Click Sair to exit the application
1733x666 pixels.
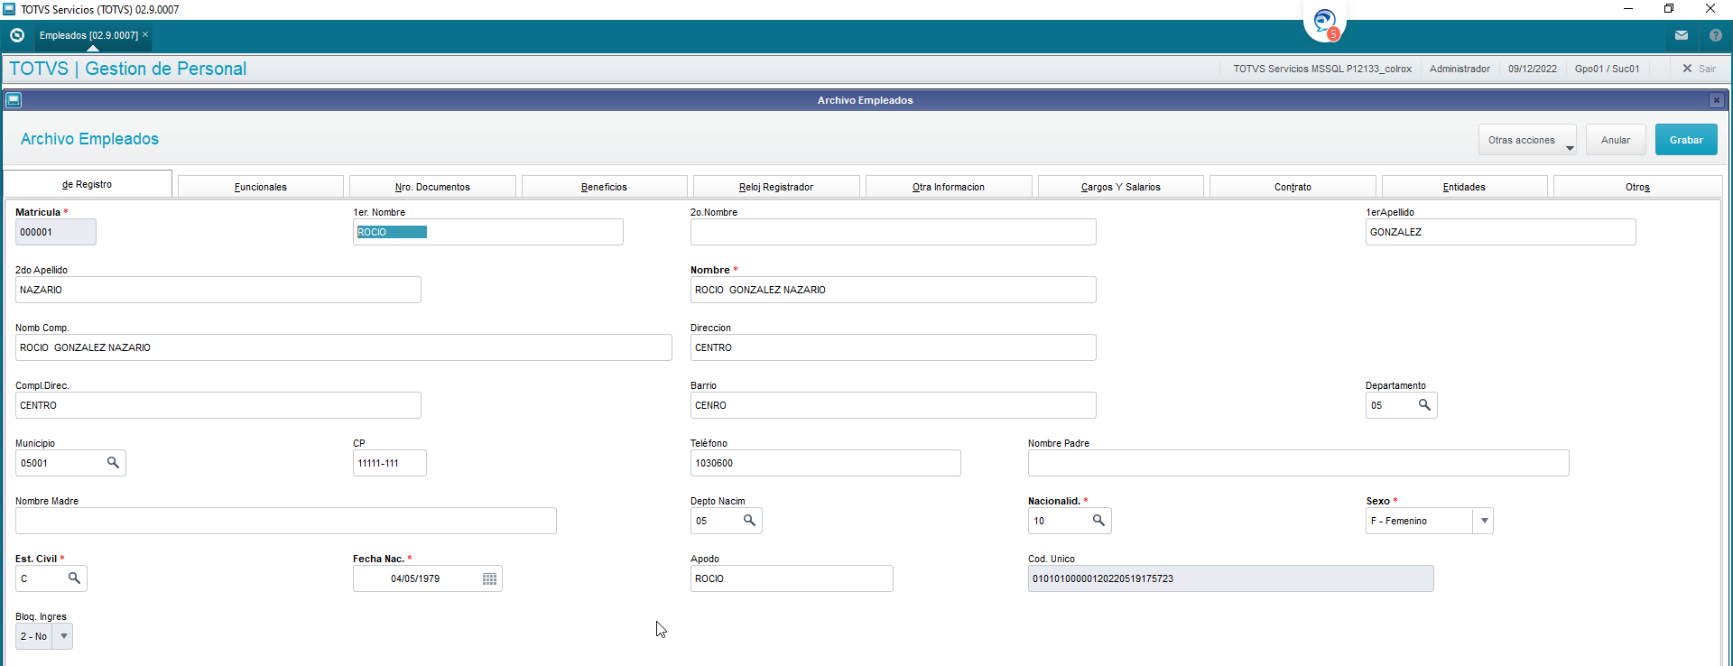pyautogui.click(x=1699, y=69)
